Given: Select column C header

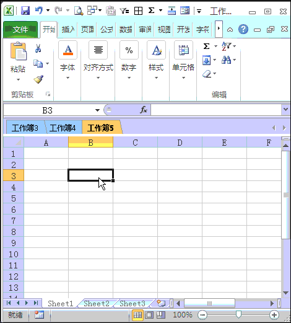Looking at the screenshot, I should 135,143.
